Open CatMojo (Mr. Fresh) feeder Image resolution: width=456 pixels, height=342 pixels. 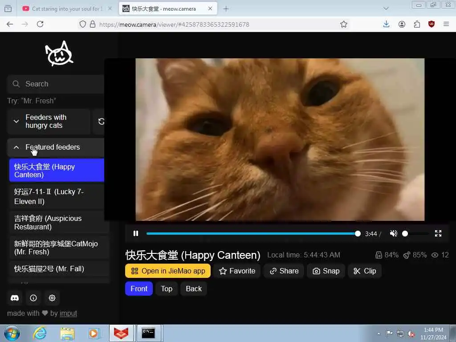coord(59,248)
